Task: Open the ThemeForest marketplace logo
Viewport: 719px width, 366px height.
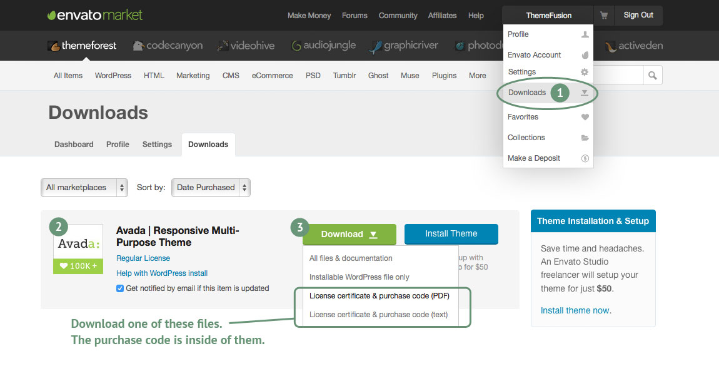Action: (x=82, y=46)
